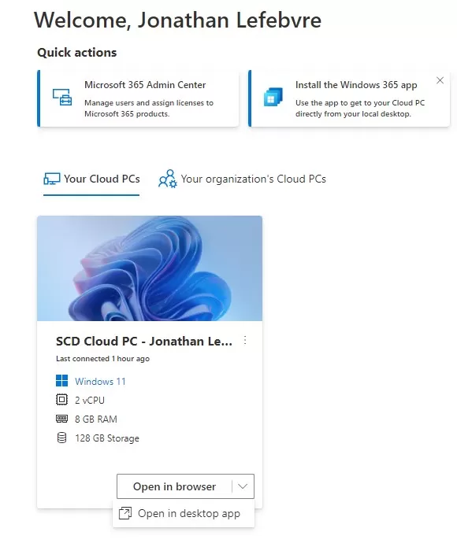Viewport: 457px width, 558px height.
Task: Open the Cloud PC three-dot options menu
Action: [x=245, y=341]
